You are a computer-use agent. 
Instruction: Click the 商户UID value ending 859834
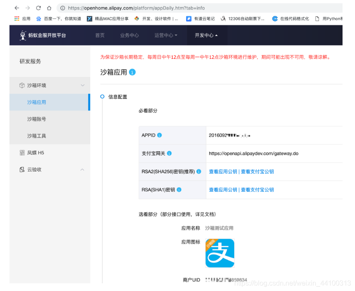click(226, 280)
